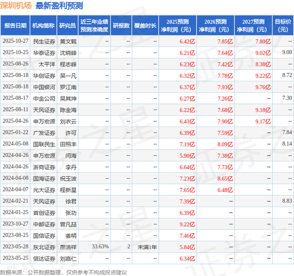Select date cell 2025-10-27
The height and width of the screenshot is (276, 294).
(x=16, y=41)
